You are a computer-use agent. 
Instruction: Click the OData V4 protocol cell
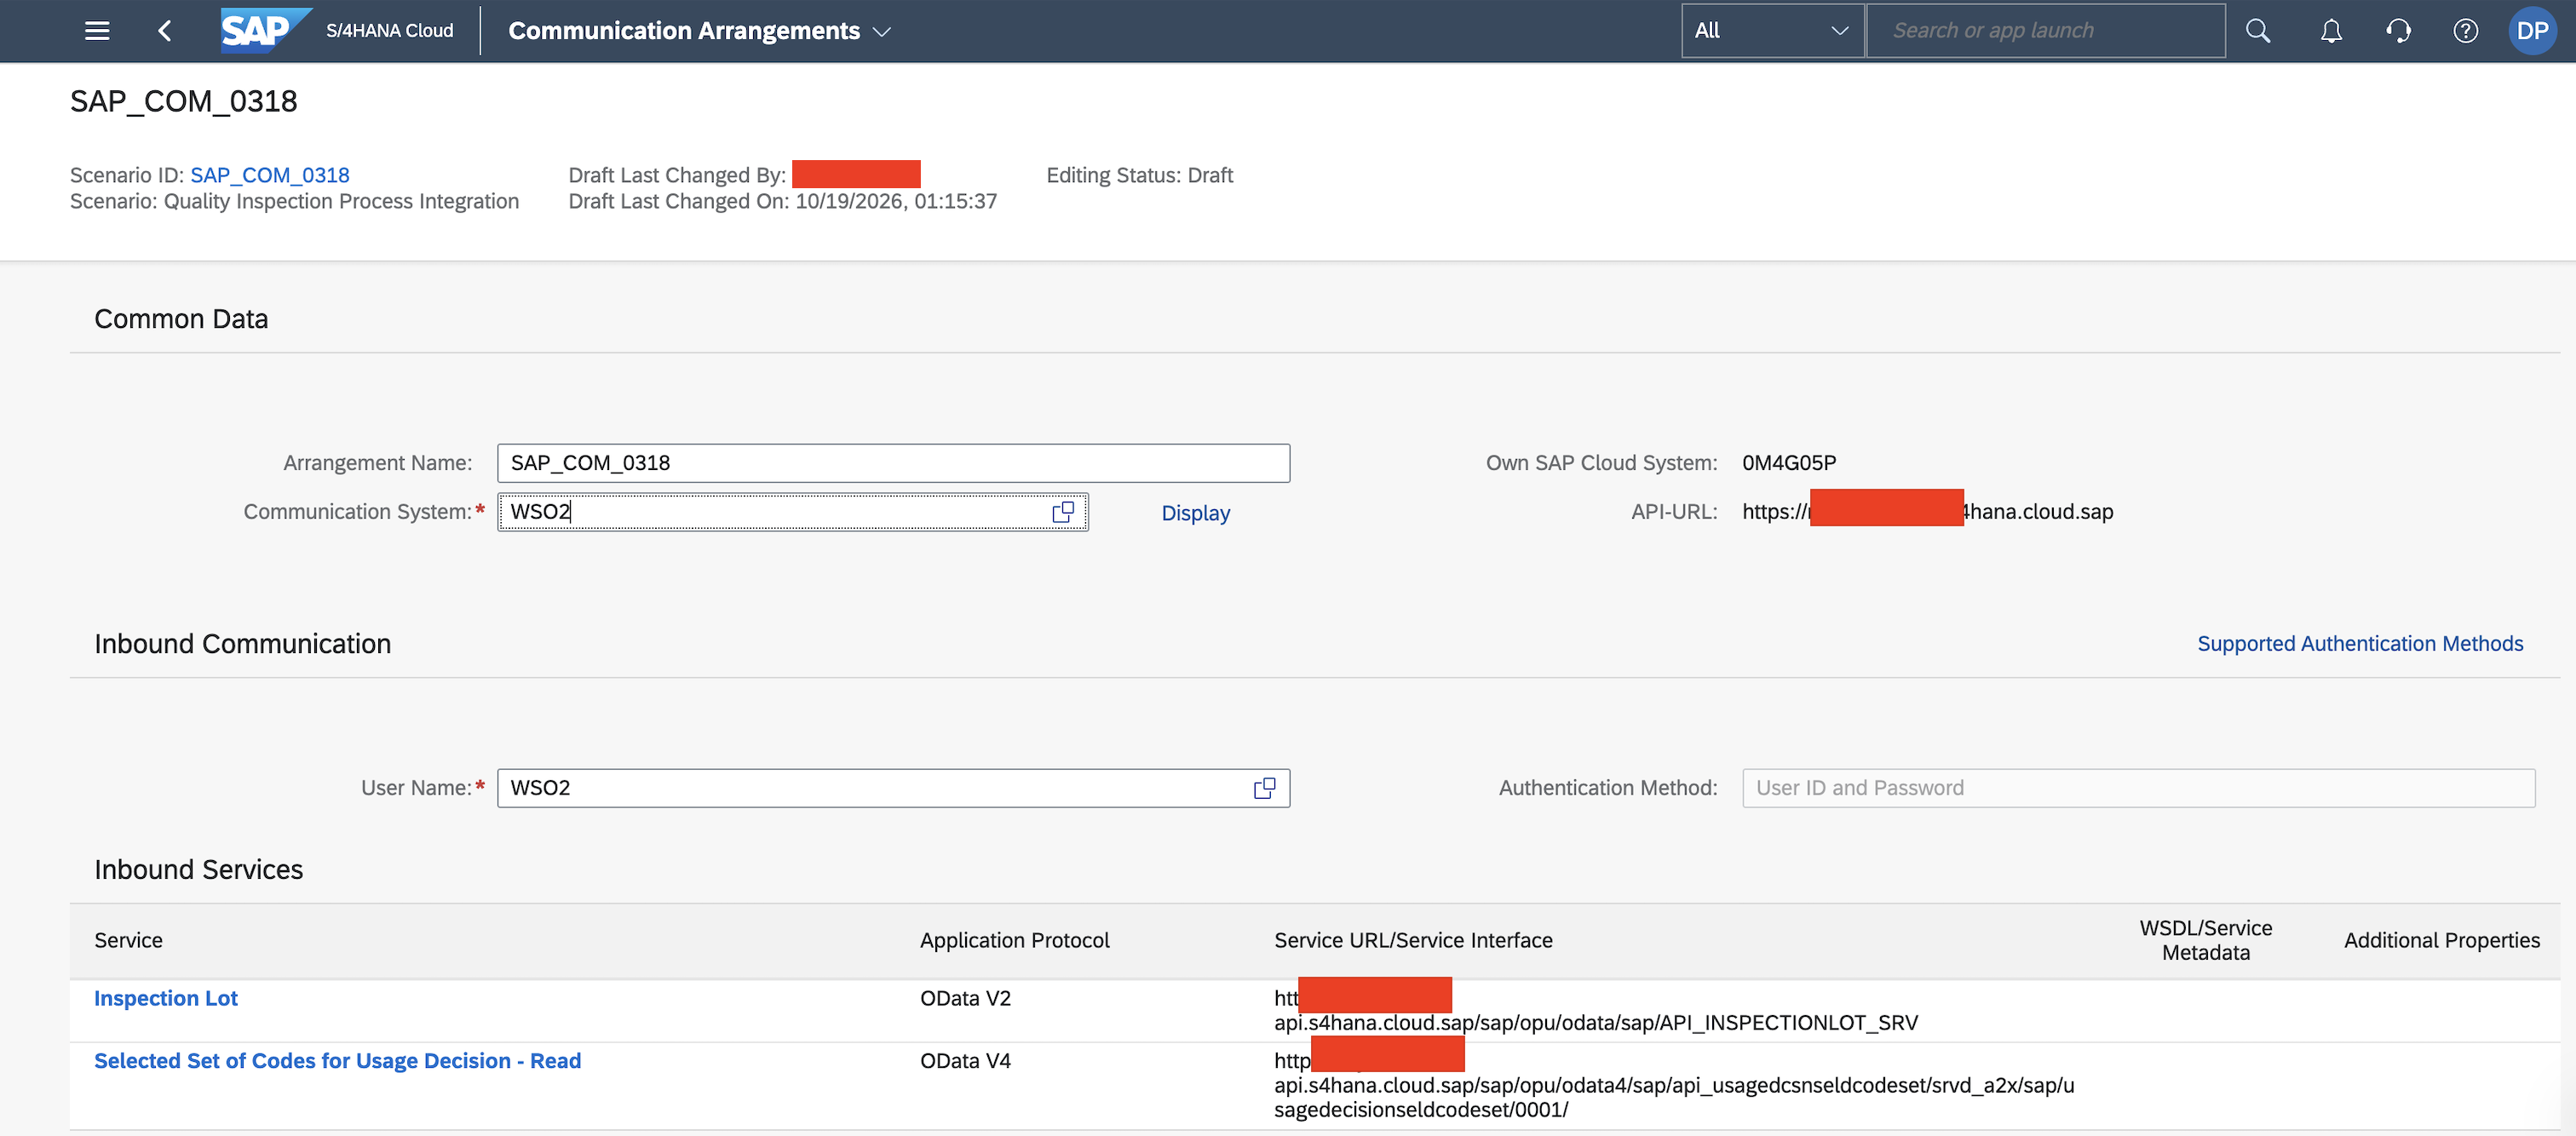pyautogui.click(x=965, y=1061)
